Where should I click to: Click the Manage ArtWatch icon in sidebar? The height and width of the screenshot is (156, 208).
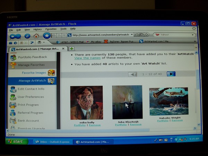pos(51,81)
